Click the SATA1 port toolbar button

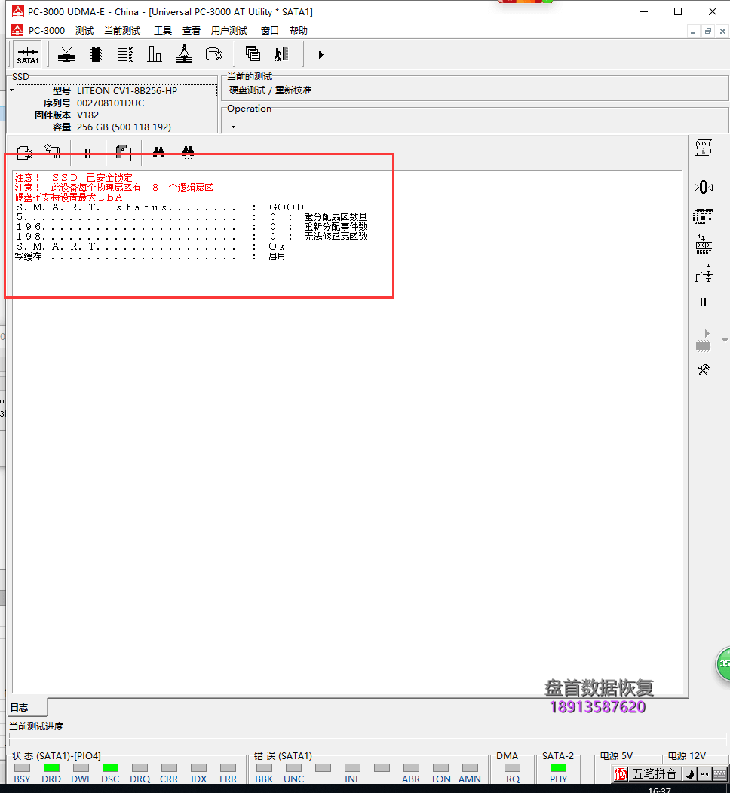[x=28, y=54]
